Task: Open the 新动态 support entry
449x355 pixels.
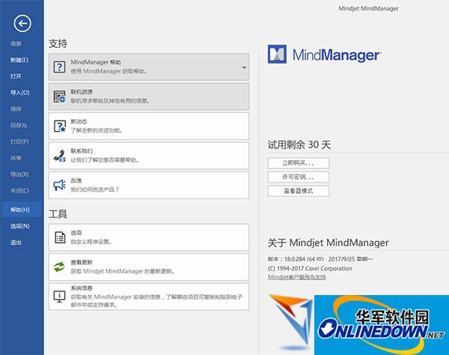Action: point(149,126)
